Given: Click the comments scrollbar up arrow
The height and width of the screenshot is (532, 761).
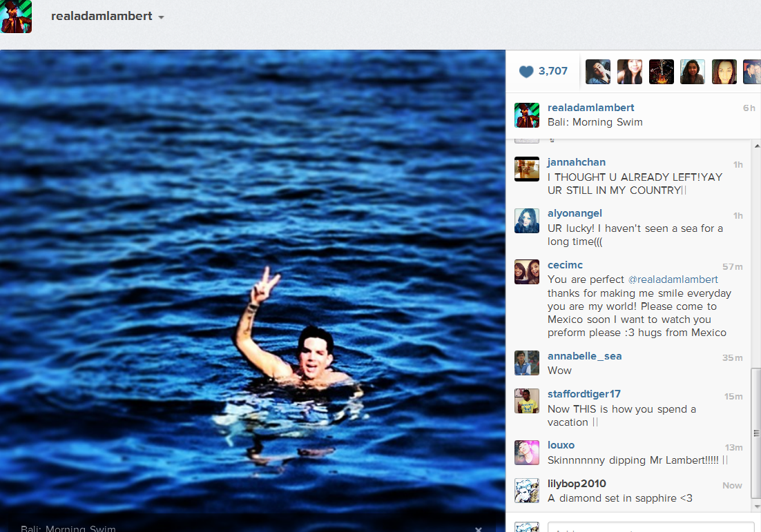Looking at the screenshot, I should click(756, 146).
